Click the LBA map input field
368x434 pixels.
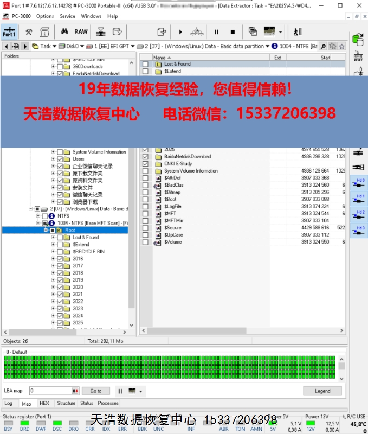(50, 391)
